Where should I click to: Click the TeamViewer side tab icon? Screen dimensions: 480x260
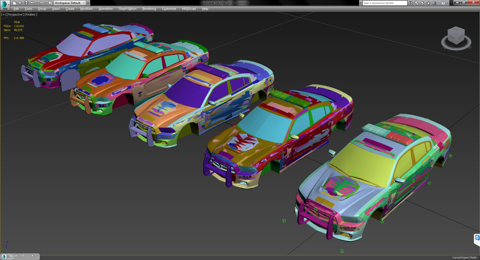coord(477,238)
